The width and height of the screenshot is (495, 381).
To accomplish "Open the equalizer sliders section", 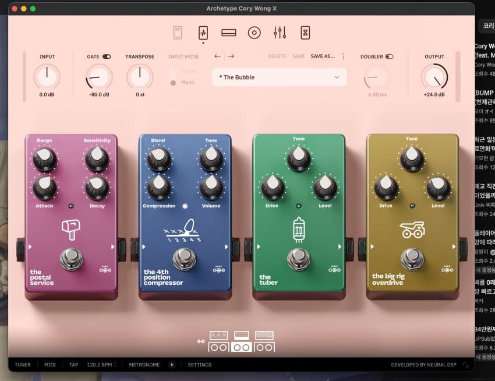I will pyautogui.click(x=280, y=33).
